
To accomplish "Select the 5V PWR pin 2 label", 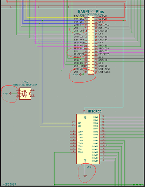I will 102,16.
